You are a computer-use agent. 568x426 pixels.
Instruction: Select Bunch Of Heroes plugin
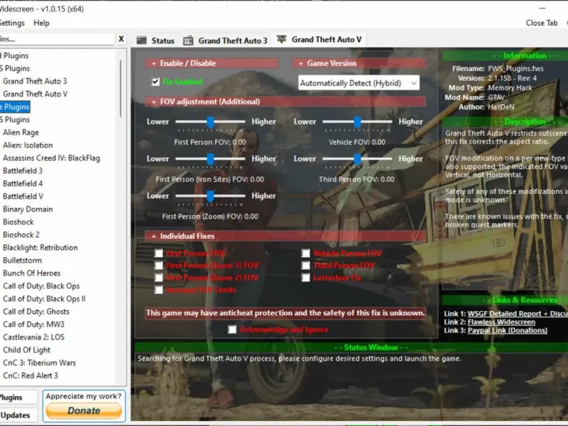pos(32,273)
